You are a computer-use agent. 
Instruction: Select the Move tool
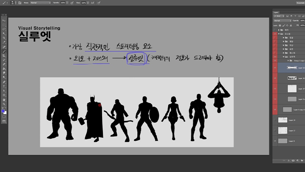(x=4, y=20)
